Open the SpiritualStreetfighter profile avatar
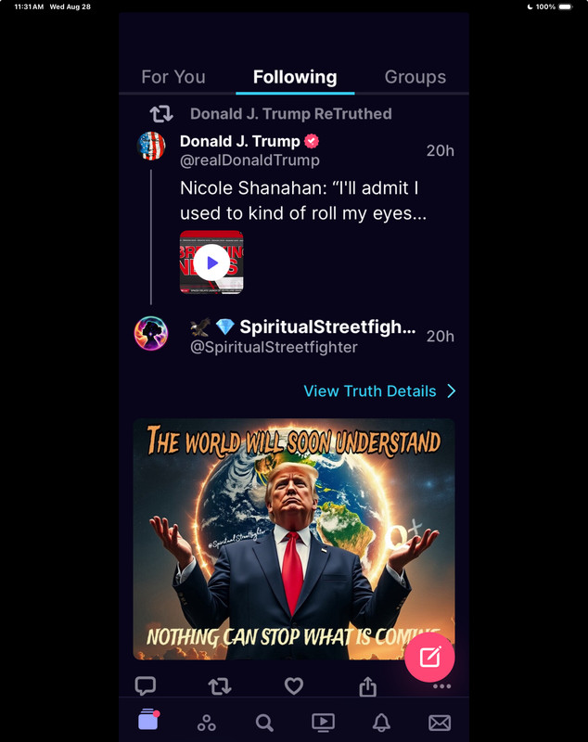The height and width of the screenshot is (742, 588). click(151, 333)
